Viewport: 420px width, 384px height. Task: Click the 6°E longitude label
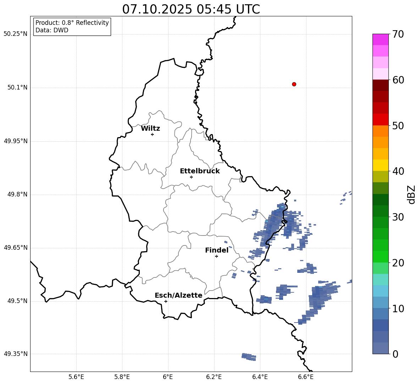(168, 377)
